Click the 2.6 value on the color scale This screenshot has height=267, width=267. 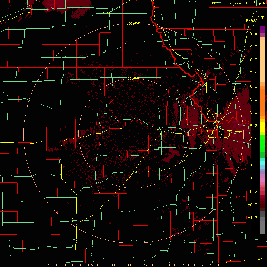(x=254, y=152)
